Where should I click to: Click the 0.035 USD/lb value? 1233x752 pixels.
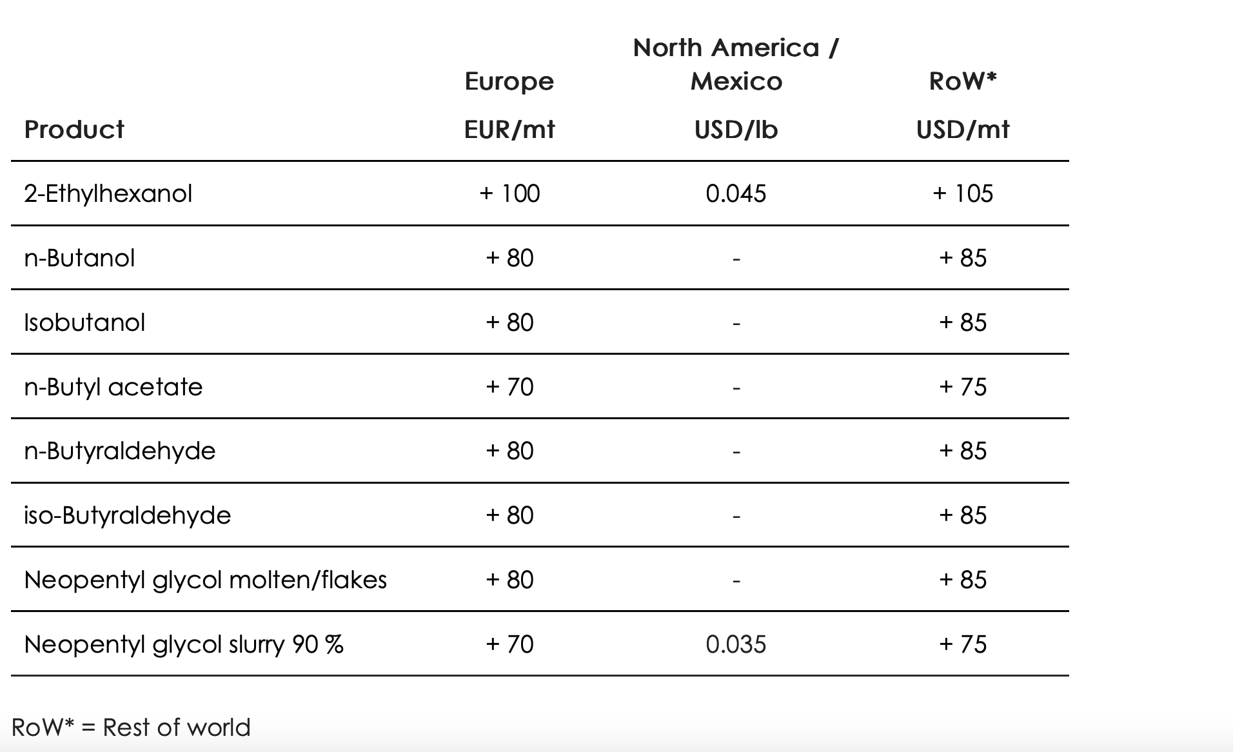(736, 644)
